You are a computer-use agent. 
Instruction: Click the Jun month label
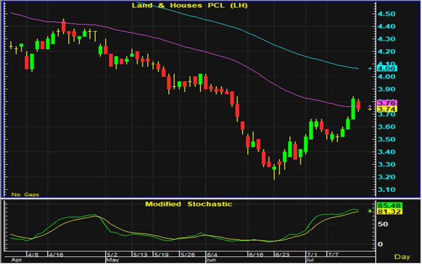click(x=211, y=260)
